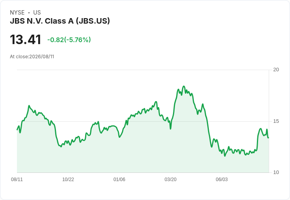Click the highest peak of the price line
The height and width of the screenshot is (200, 290).
tap(184, 86)
